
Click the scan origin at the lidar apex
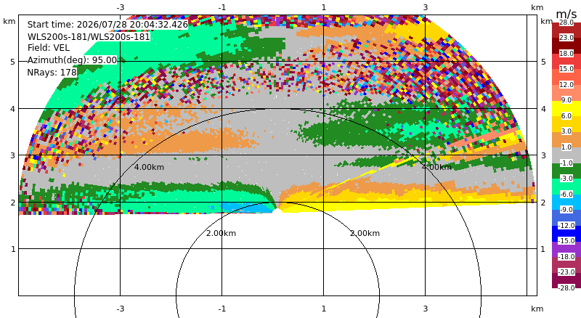(x=277, y=210)
